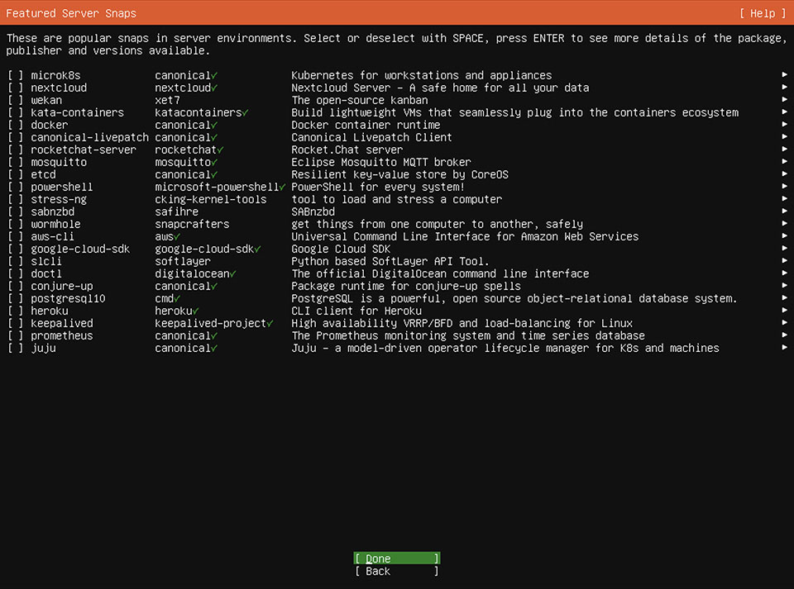Tick the canonical-livepatch checkbox
This screenshot has height=589, width=794.
[x=15, y=137]
